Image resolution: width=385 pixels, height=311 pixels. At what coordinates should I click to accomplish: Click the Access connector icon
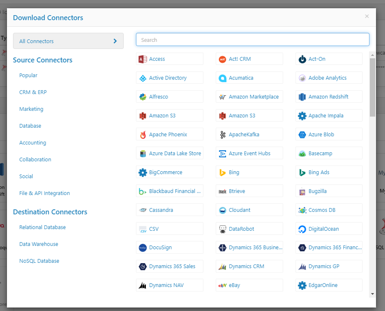click(143, 59)
